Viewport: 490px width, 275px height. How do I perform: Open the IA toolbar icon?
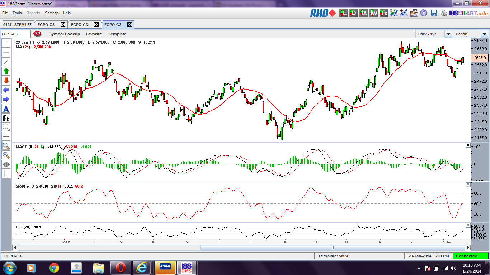[x=364, y=13]
